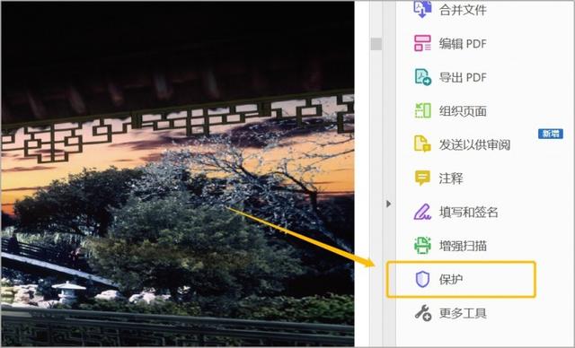
Task: Open the More Tools (更多工具) wrench icon
Action: 423,313
